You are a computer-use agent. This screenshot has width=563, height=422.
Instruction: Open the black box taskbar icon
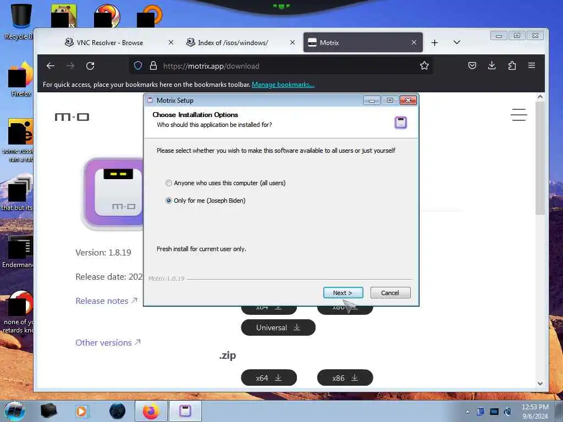48,411
